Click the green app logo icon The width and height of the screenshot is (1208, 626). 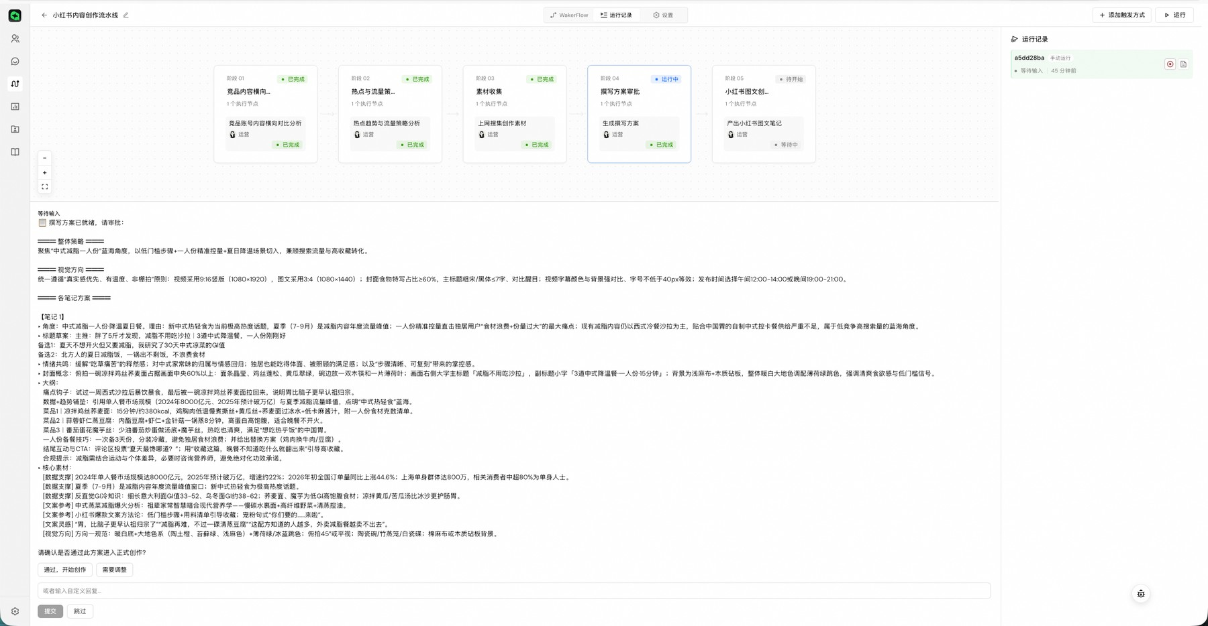(15, 15)
